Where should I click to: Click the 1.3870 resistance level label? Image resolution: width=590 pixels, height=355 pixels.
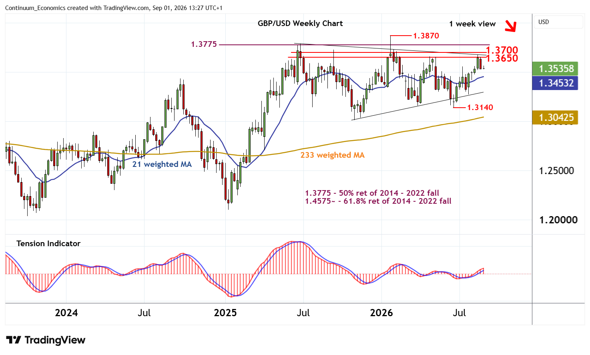coord(426,36)
